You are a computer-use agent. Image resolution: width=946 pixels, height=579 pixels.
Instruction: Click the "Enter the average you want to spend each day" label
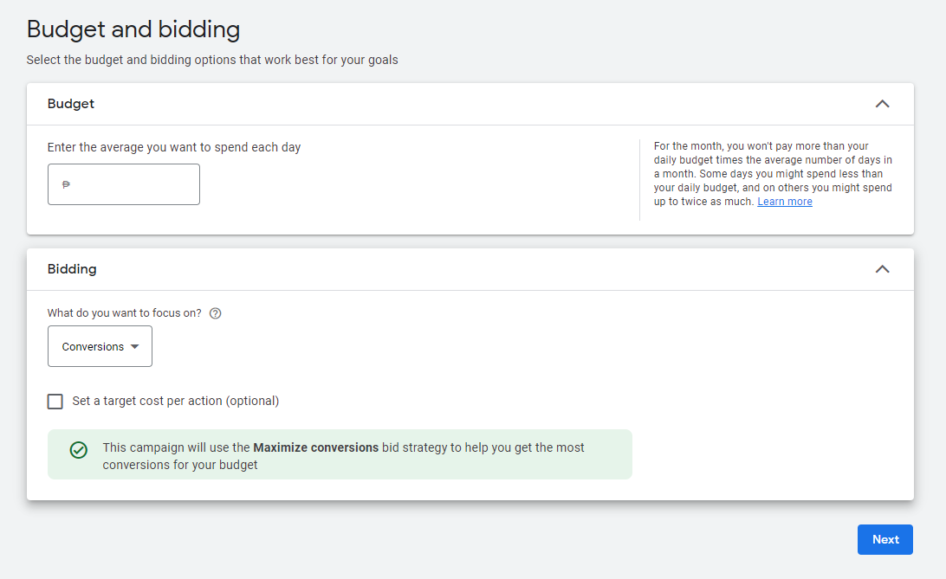(x=174, y=148)
